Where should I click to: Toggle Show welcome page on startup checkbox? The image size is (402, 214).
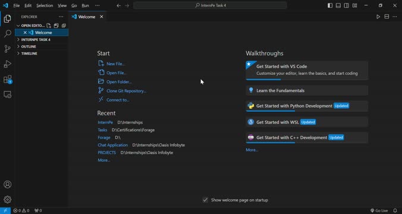point(205,200)
